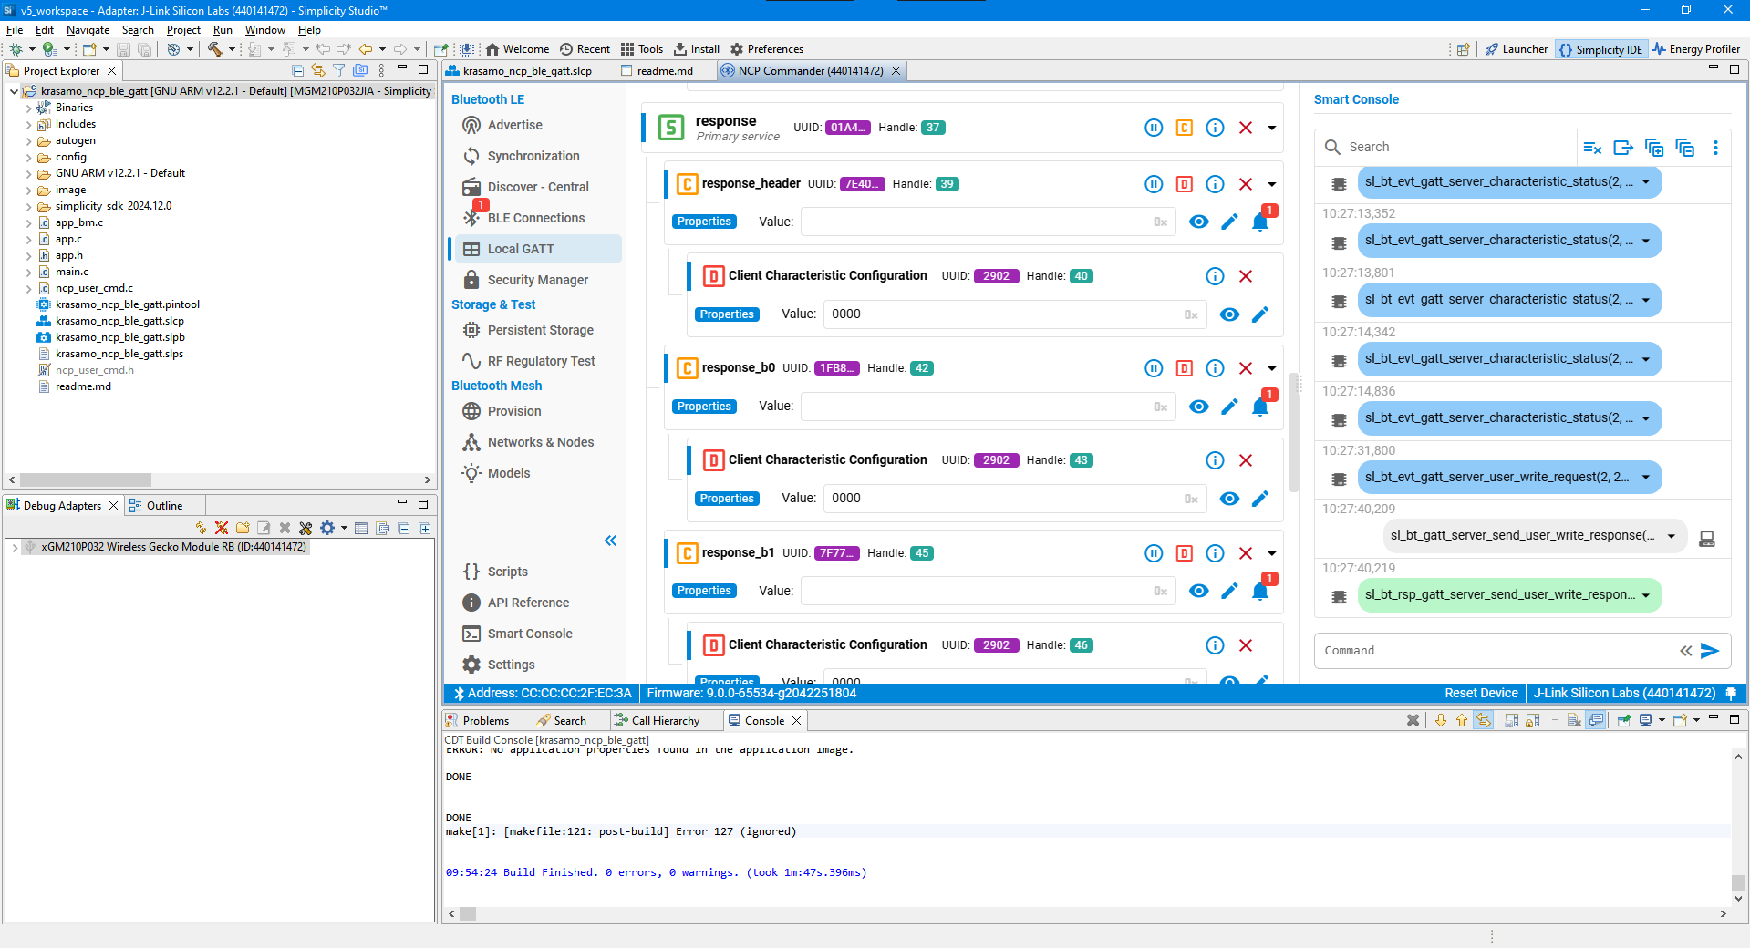Pause the response_b1 characteristic
Image resolution: width=1750 pixels, height=948 pixels.
(x=1154, y=553)
